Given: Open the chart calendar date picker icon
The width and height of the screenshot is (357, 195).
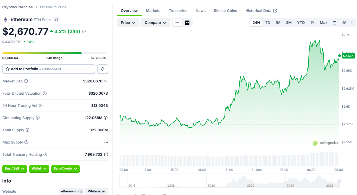Looking at the screenshot, I should click(335, 23).
